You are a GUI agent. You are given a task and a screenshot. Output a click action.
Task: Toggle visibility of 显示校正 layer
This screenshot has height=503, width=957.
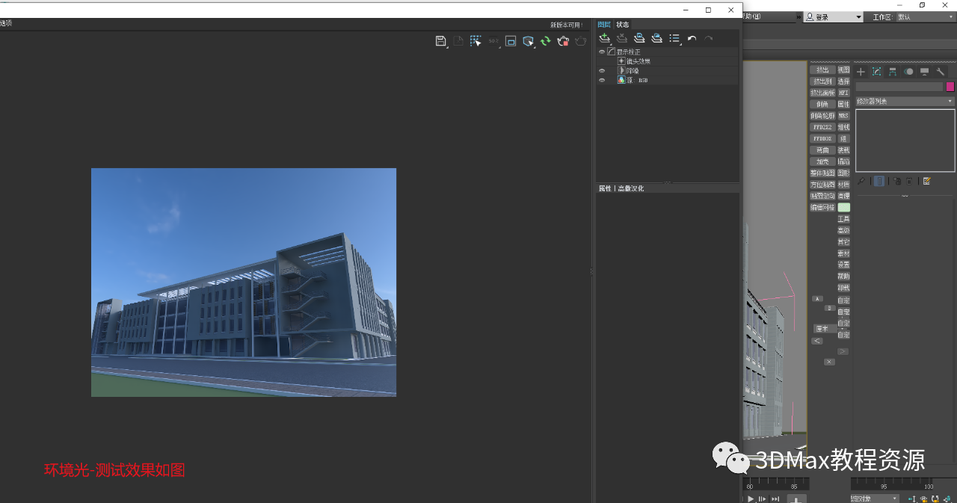[602, 52]
